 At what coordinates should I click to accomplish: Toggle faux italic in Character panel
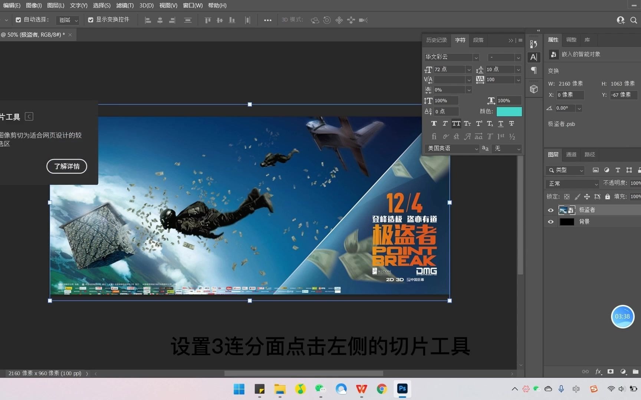click(x=445, y=124)
